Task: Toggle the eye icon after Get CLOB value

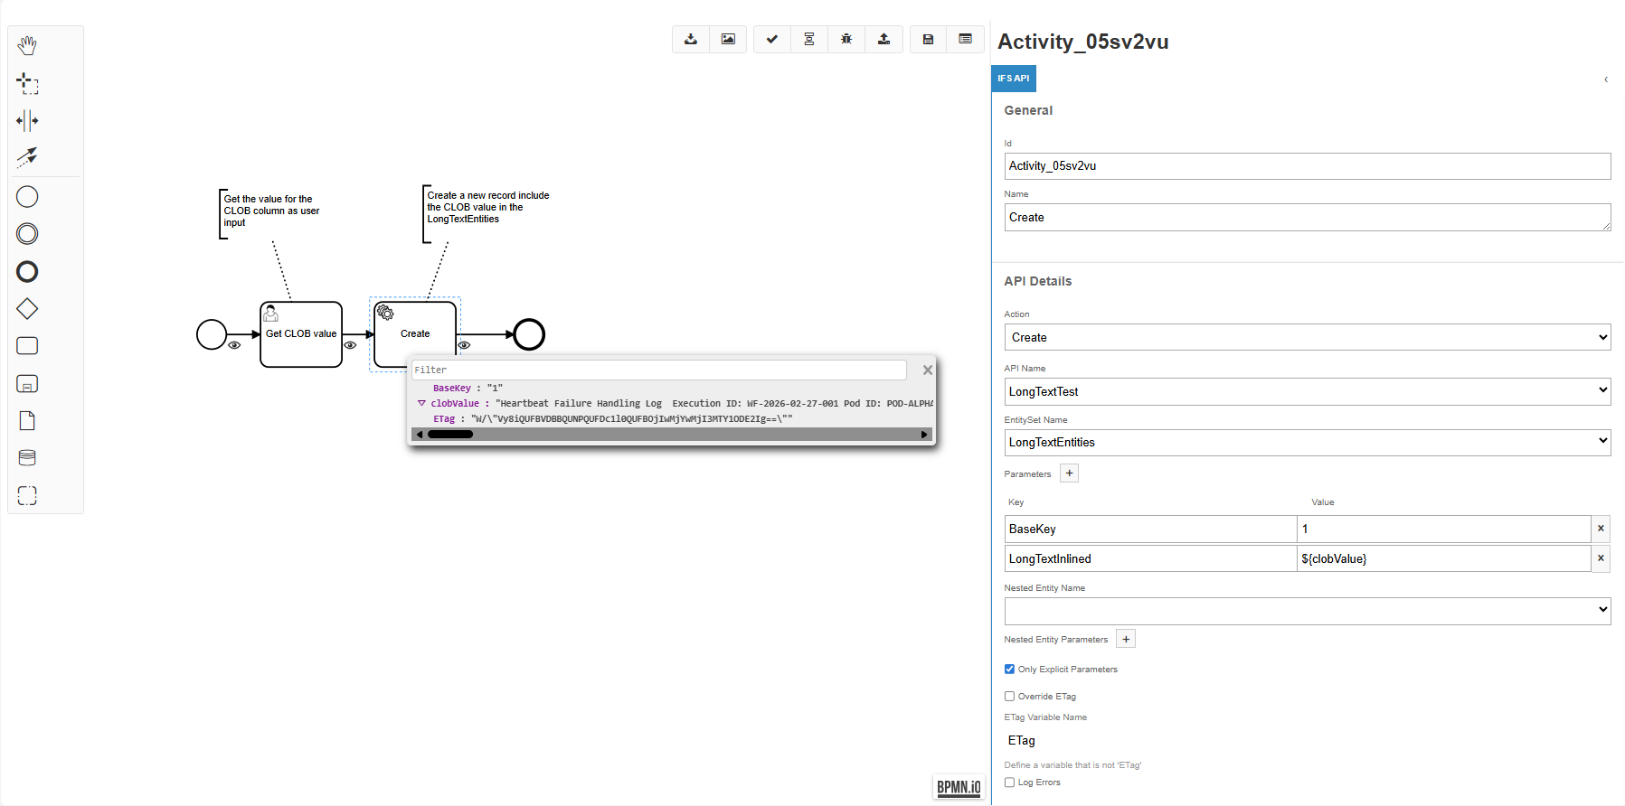Action: (x=350, y=345)
